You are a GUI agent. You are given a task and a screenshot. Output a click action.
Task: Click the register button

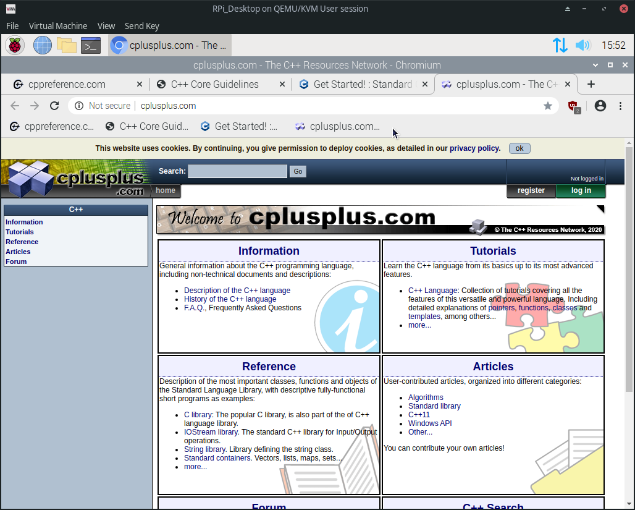(531, 190)
